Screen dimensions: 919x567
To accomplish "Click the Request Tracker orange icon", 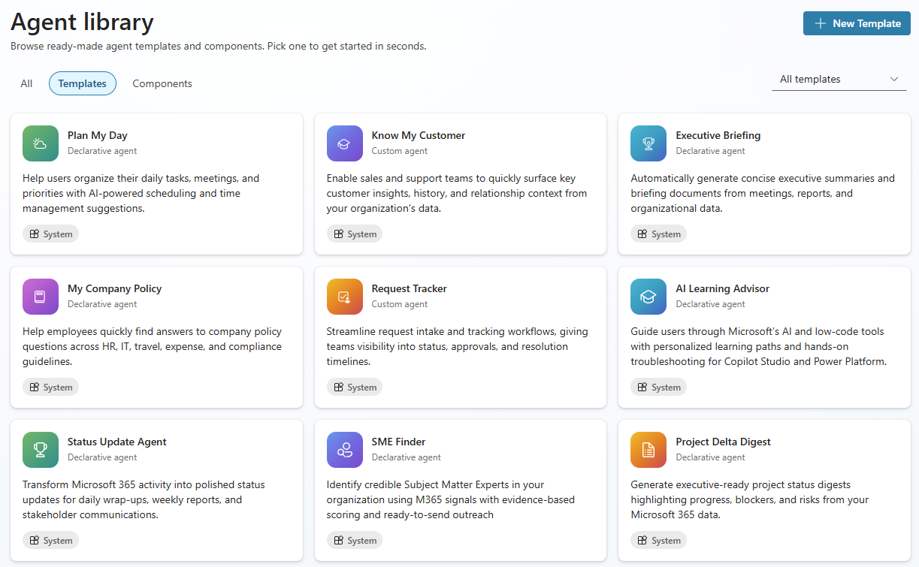I will 345,297.
